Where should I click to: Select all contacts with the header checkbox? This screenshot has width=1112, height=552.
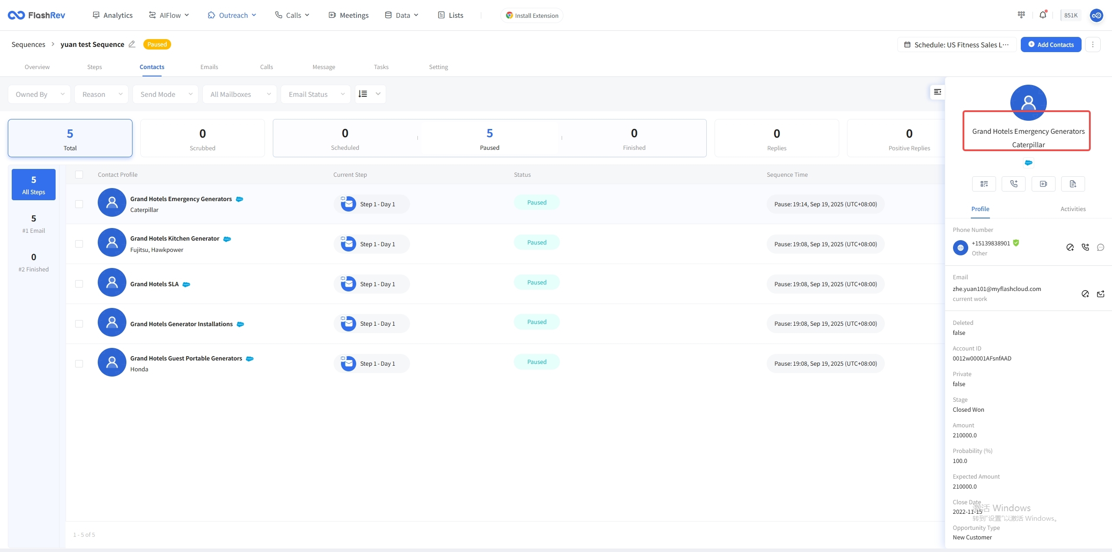pos(79,175)
